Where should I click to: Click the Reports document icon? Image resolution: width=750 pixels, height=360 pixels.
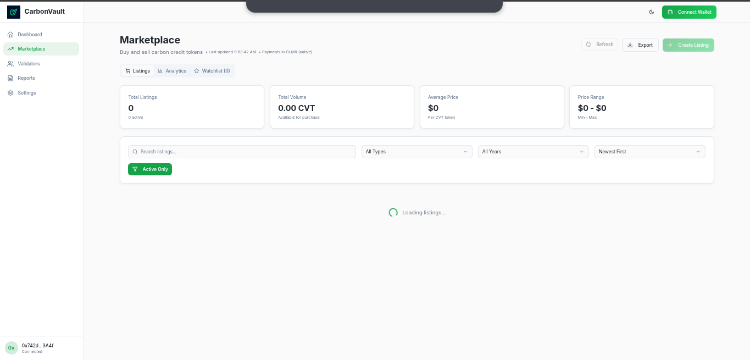pos(10,78)
